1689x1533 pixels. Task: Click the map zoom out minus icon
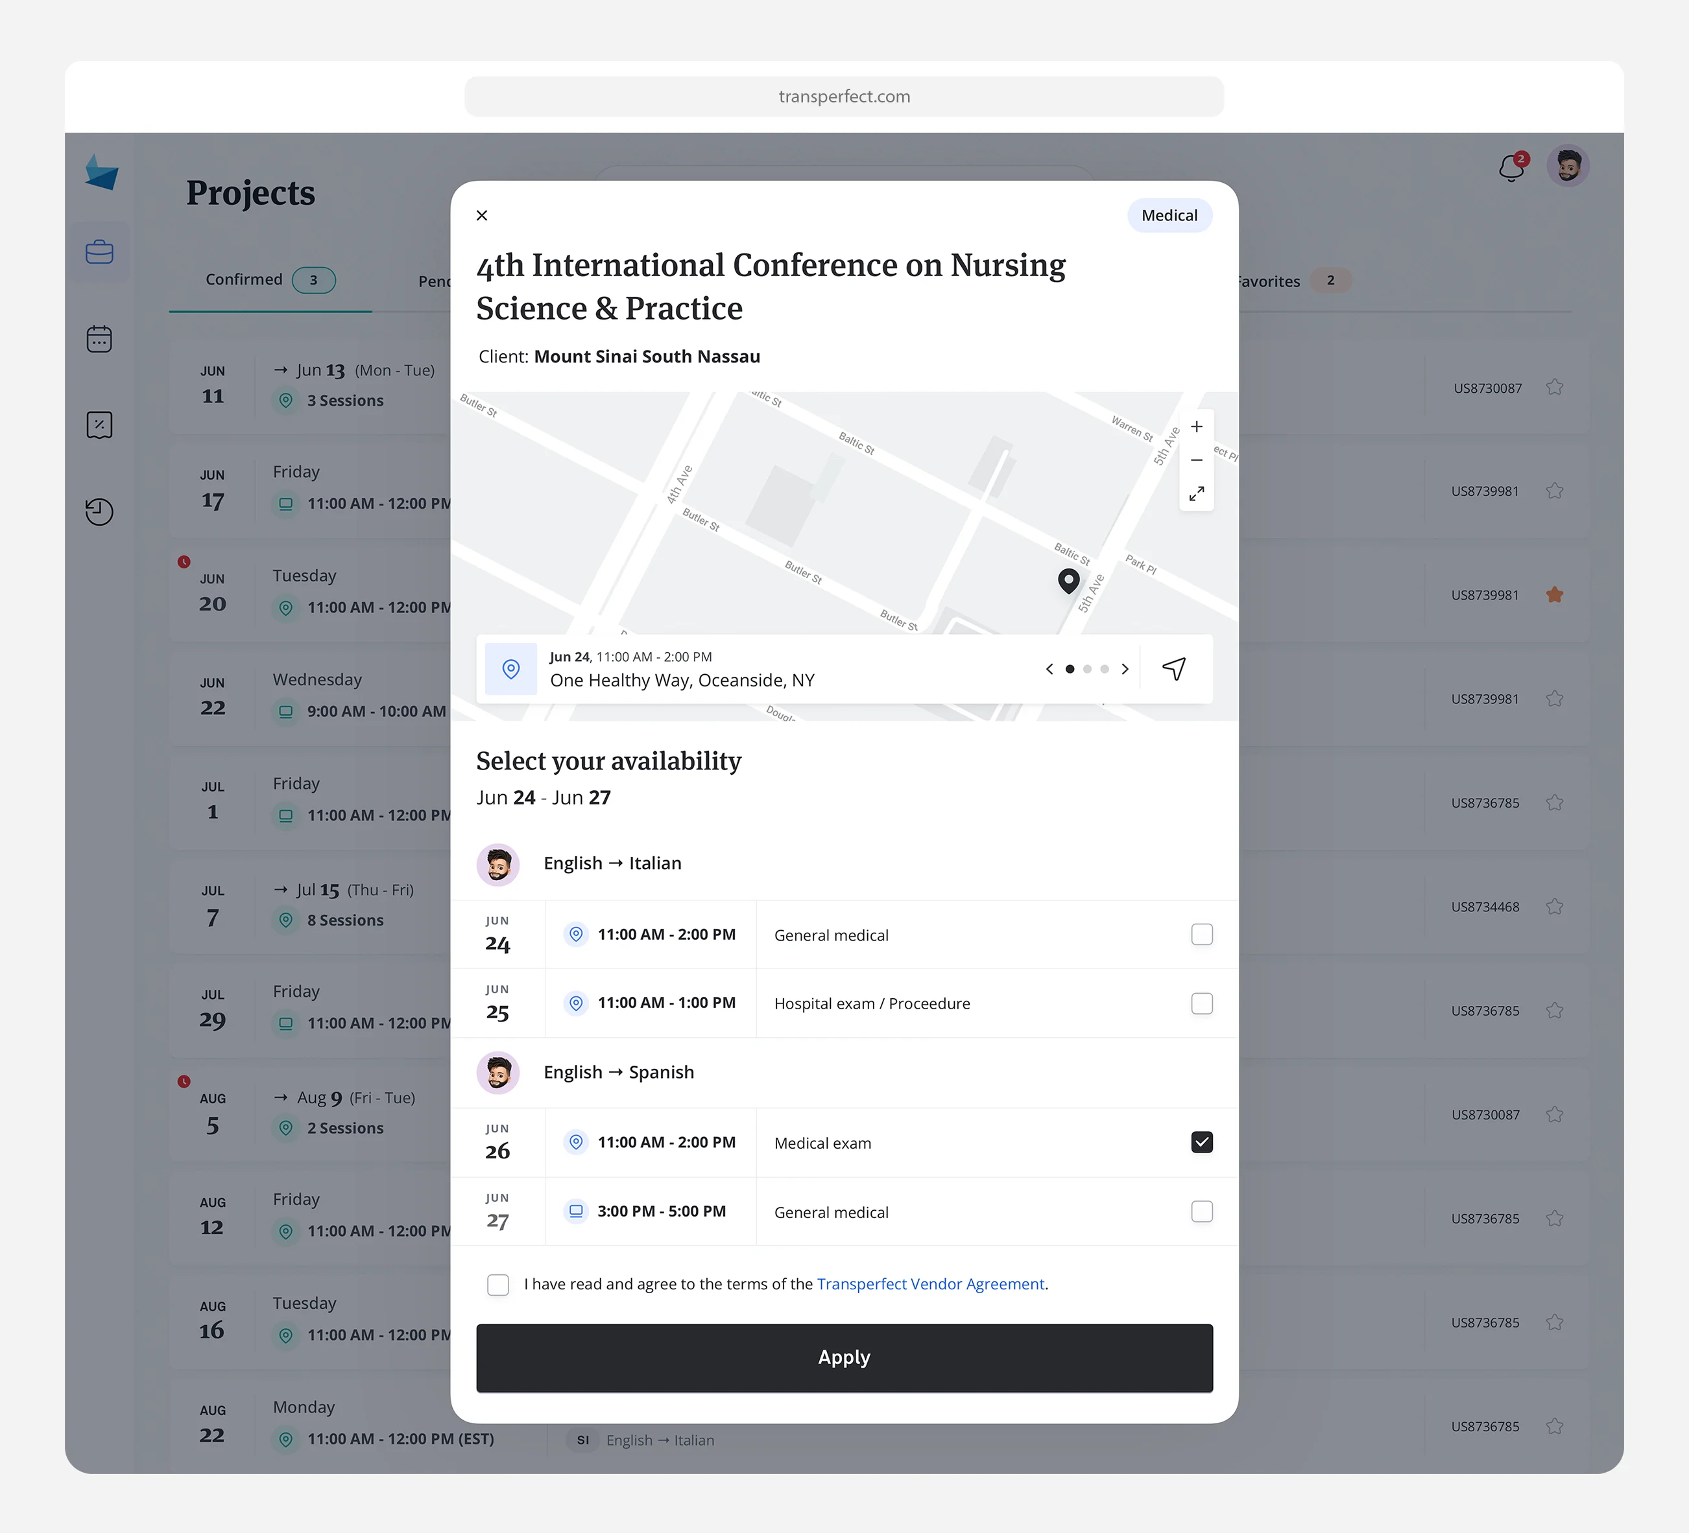pyautogui.click(x=1196, y=460)
